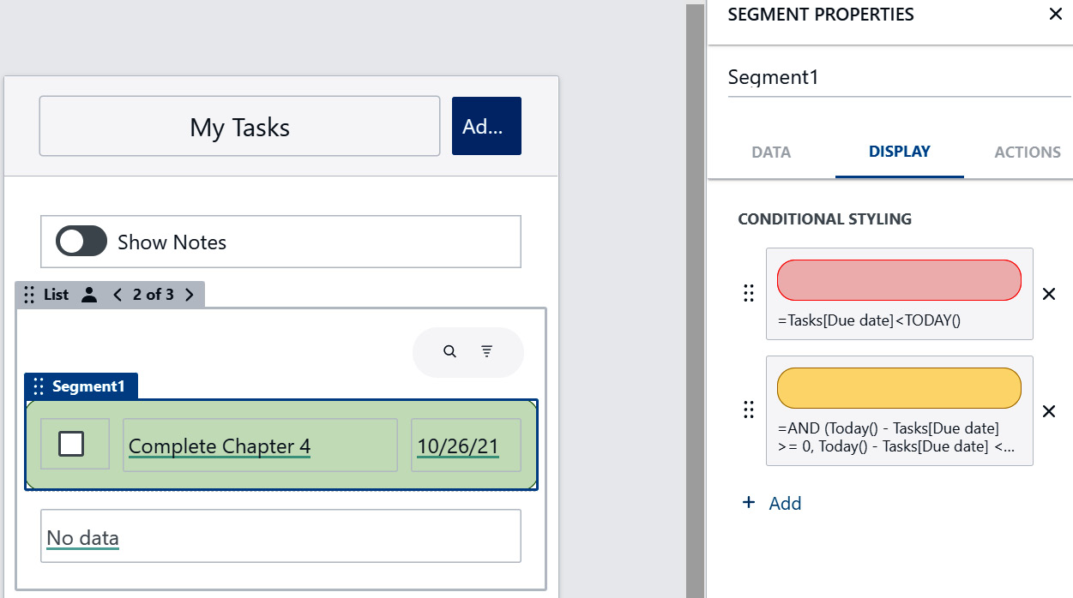Select the Complete Chapter 4 text
Image resolution: width=1073 pixels, height=598 pixels.
click(x=220, y=446)
